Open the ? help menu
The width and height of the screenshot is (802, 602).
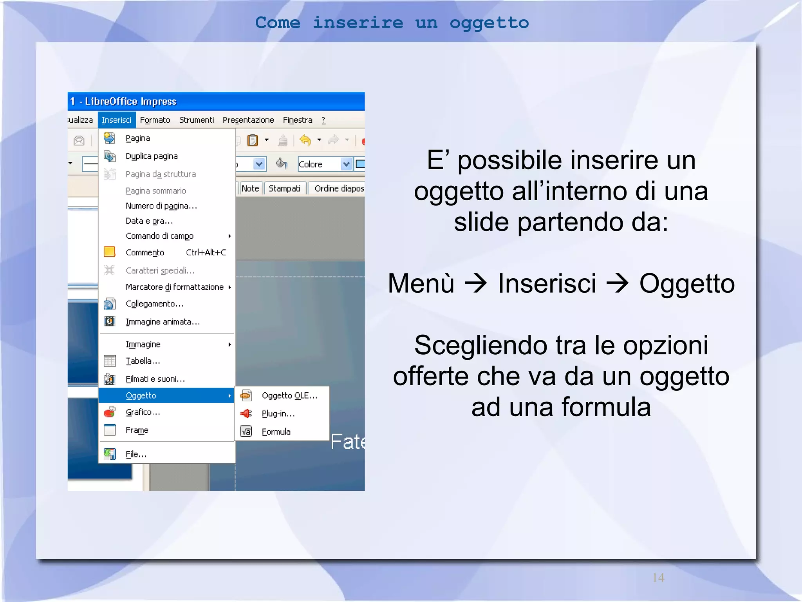tap(323, 120)
